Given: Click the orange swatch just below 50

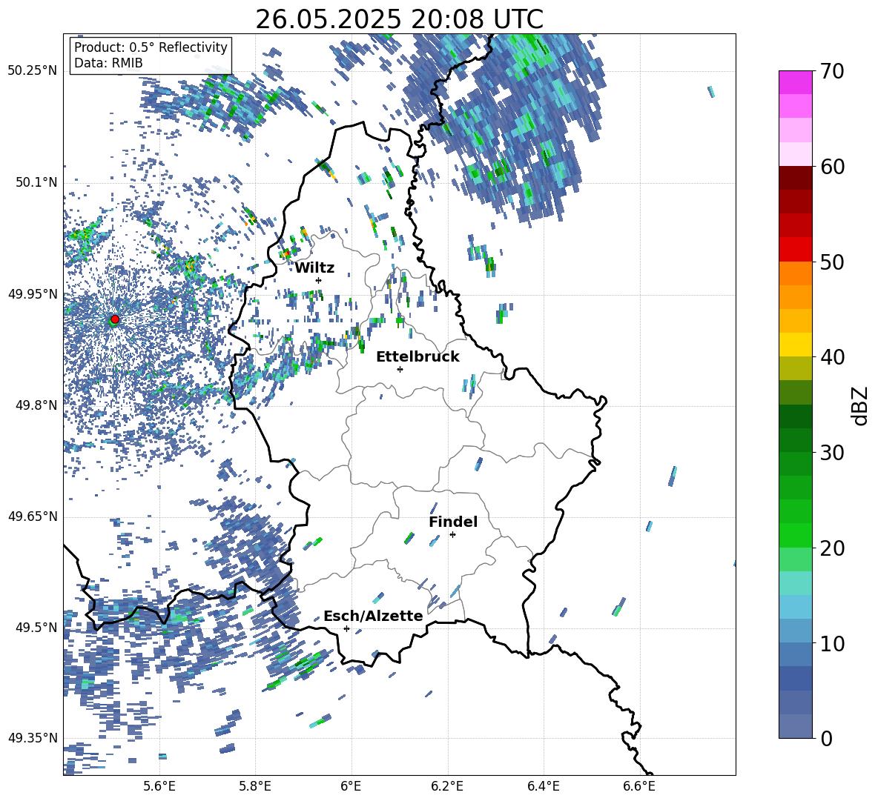Looking at the screenshot, I should coord(796,273).
